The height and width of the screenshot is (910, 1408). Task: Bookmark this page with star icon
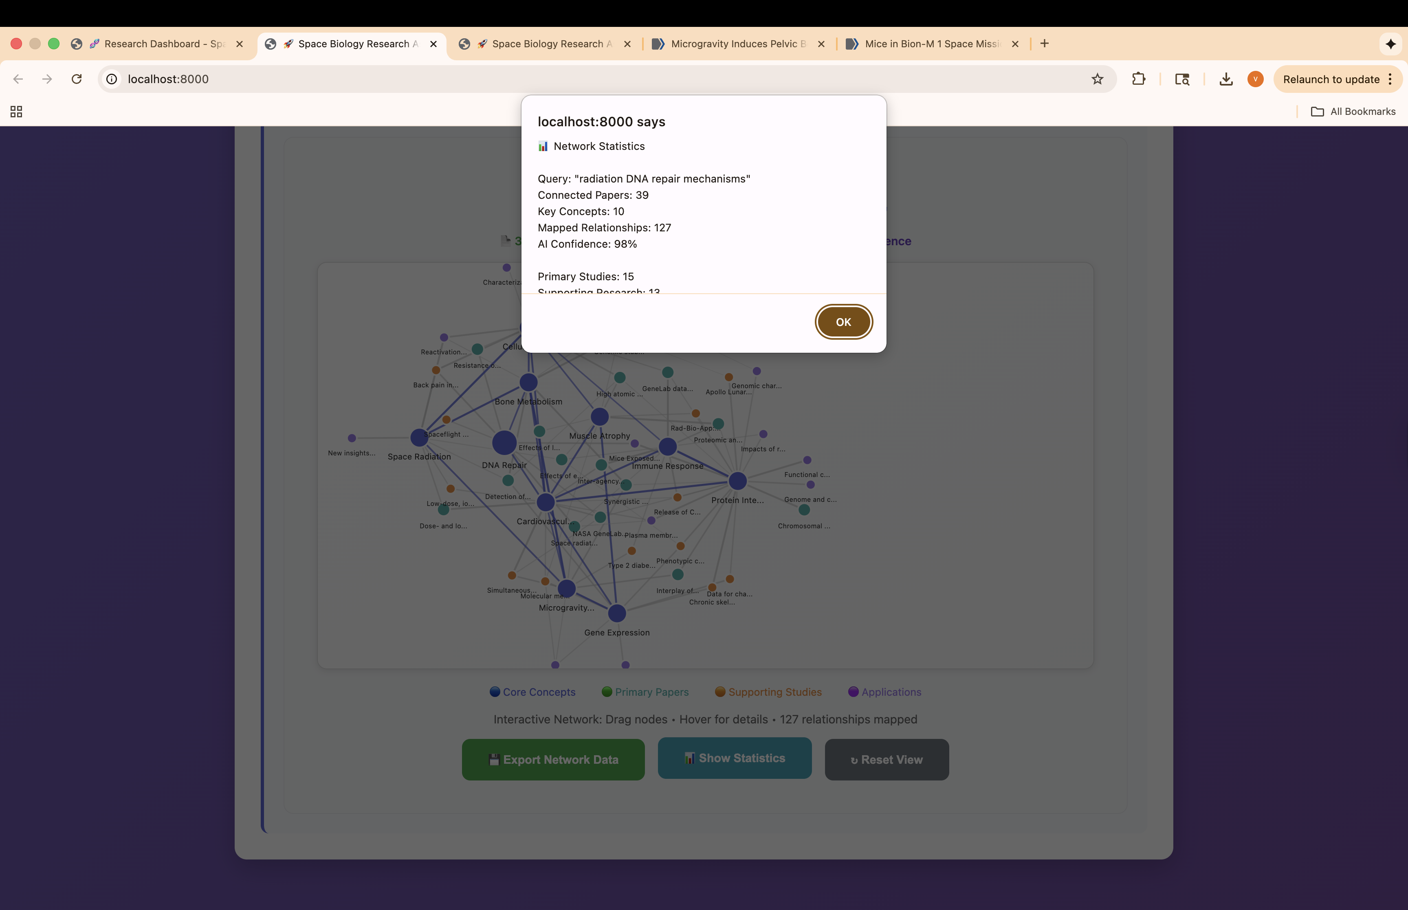coord(1097,79)
